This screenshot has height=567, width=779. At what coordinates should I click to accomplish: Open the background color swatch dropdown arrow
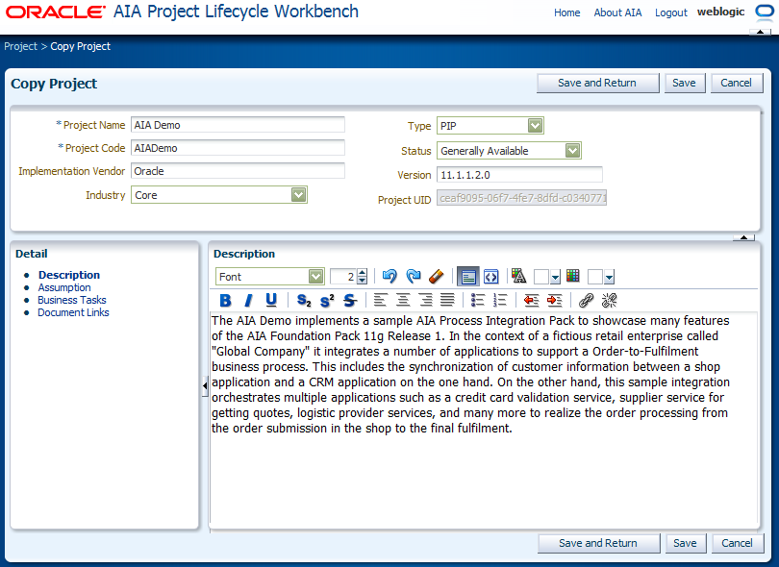pos(609,277)
